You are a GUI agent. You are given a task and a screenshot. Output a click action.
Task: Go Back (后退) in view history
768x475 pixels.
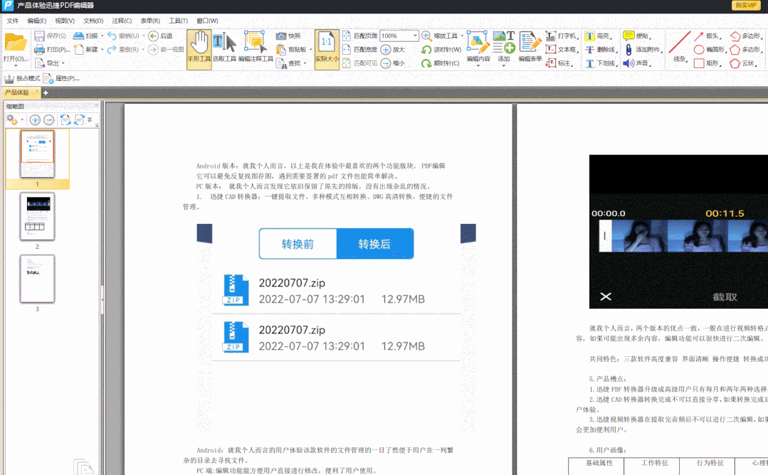point(161,36)
